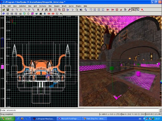Screen dimensions: 162x121
Task: Click the green and cyan brackets icon
Action: click(24, 14)
